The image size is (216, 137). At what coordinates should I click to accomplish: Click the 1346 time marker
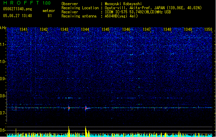126,29
